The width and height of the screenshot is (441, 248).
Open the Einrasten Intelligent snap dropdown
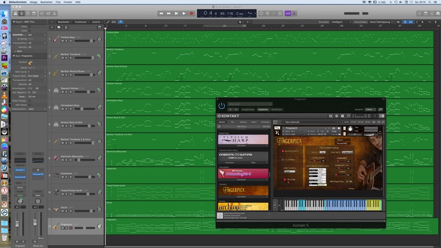342,22
